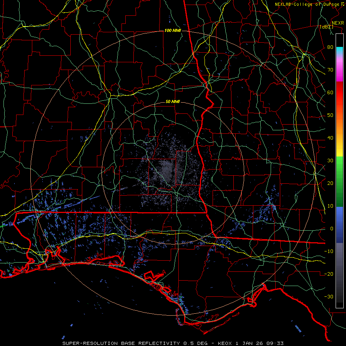346x346 pixels.
Task: Click the 80 value on the dBZ scale
Action: [x=330, y=47]
